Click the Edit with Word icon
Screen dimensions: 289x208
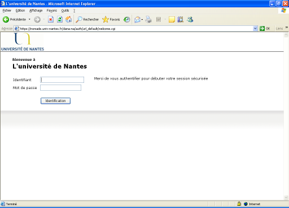(x=159, y=19)
